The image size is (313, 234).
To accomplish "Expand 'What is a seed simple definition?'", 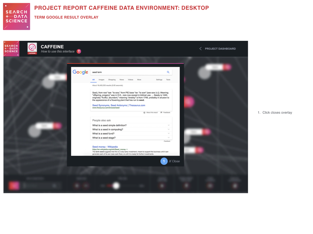I will click(131, 125).
